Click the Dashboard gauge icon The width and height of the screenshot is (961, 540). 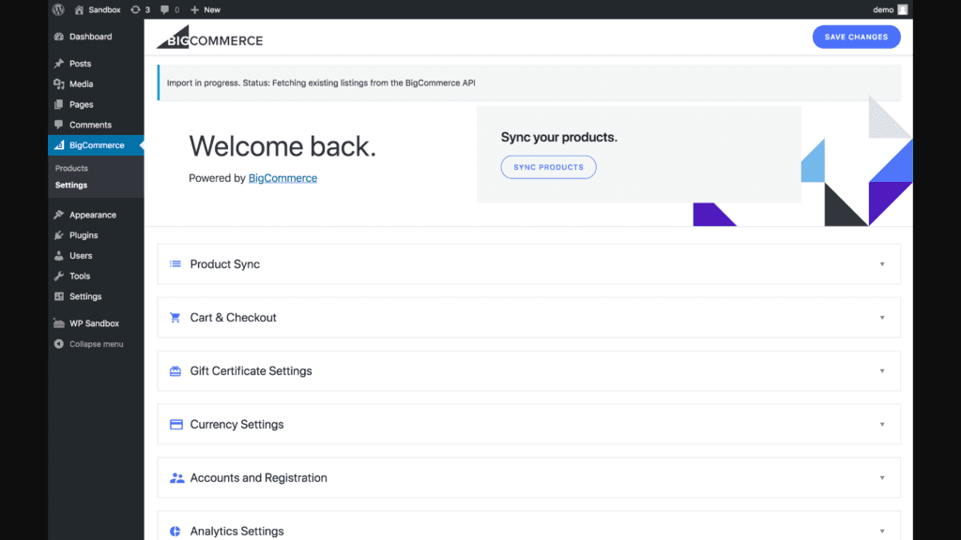pos(59,37)
